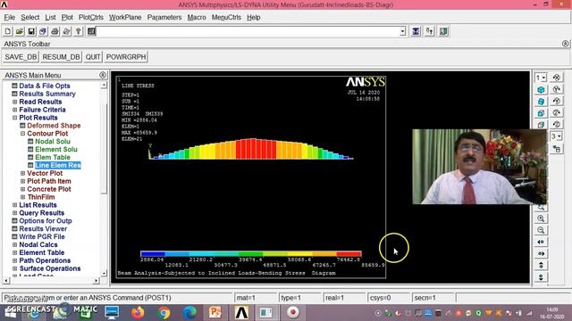This screenshot has width=572, height=321.
Task: Expand the List Results tree node
Action: (x=14, y=205)
